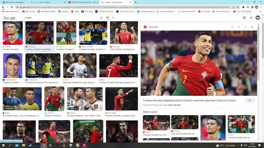The height and width of the screenshot is (148, 264).
Task: Open YouTube bookmark
Action: [x=29, y=12]
